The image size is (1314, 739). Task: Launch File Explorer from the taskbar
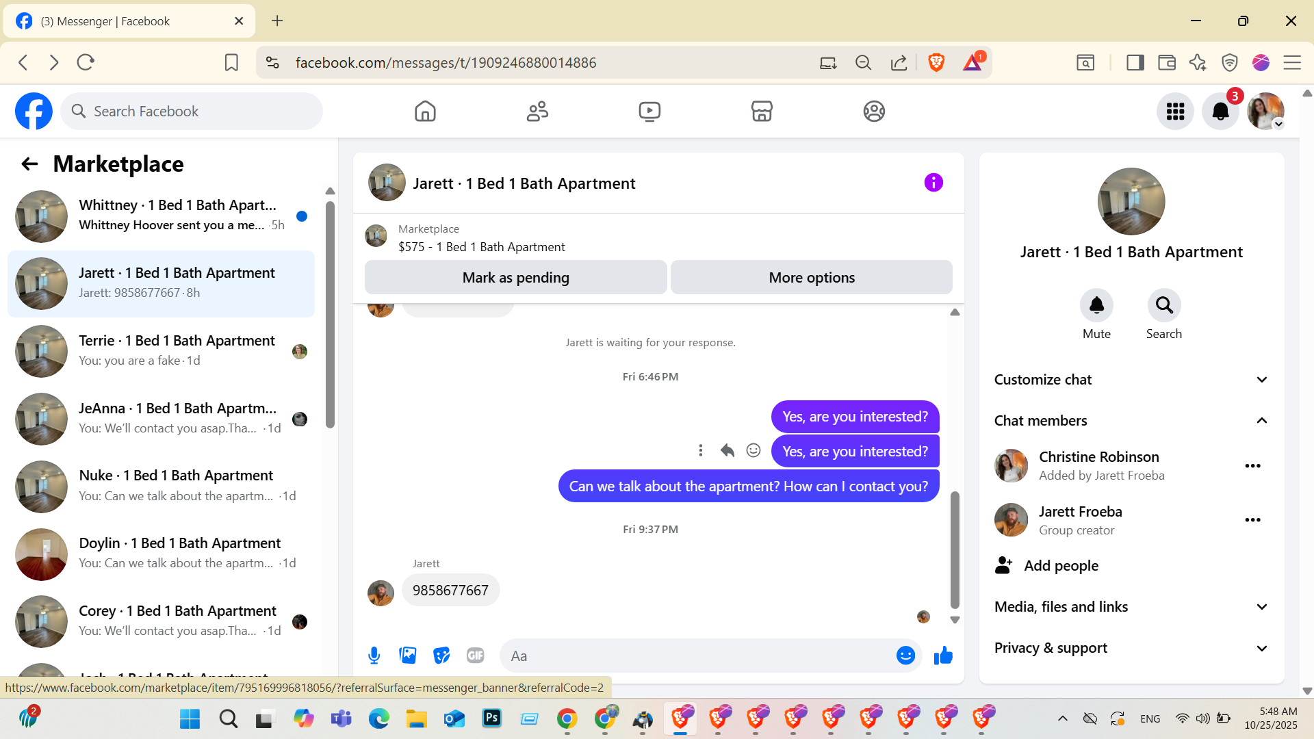[416, 718]
